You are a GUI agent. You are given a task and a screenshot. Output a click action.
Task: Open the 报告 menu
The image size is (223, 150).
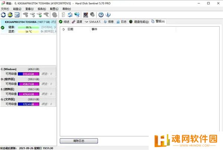coord(42,9)
